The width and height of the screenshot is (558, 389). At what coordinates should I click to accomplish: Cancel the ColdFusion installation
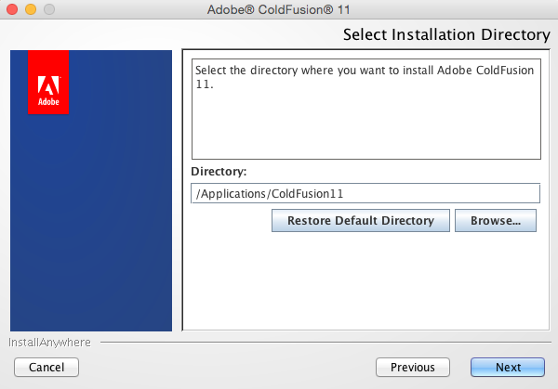click(46, 367)
